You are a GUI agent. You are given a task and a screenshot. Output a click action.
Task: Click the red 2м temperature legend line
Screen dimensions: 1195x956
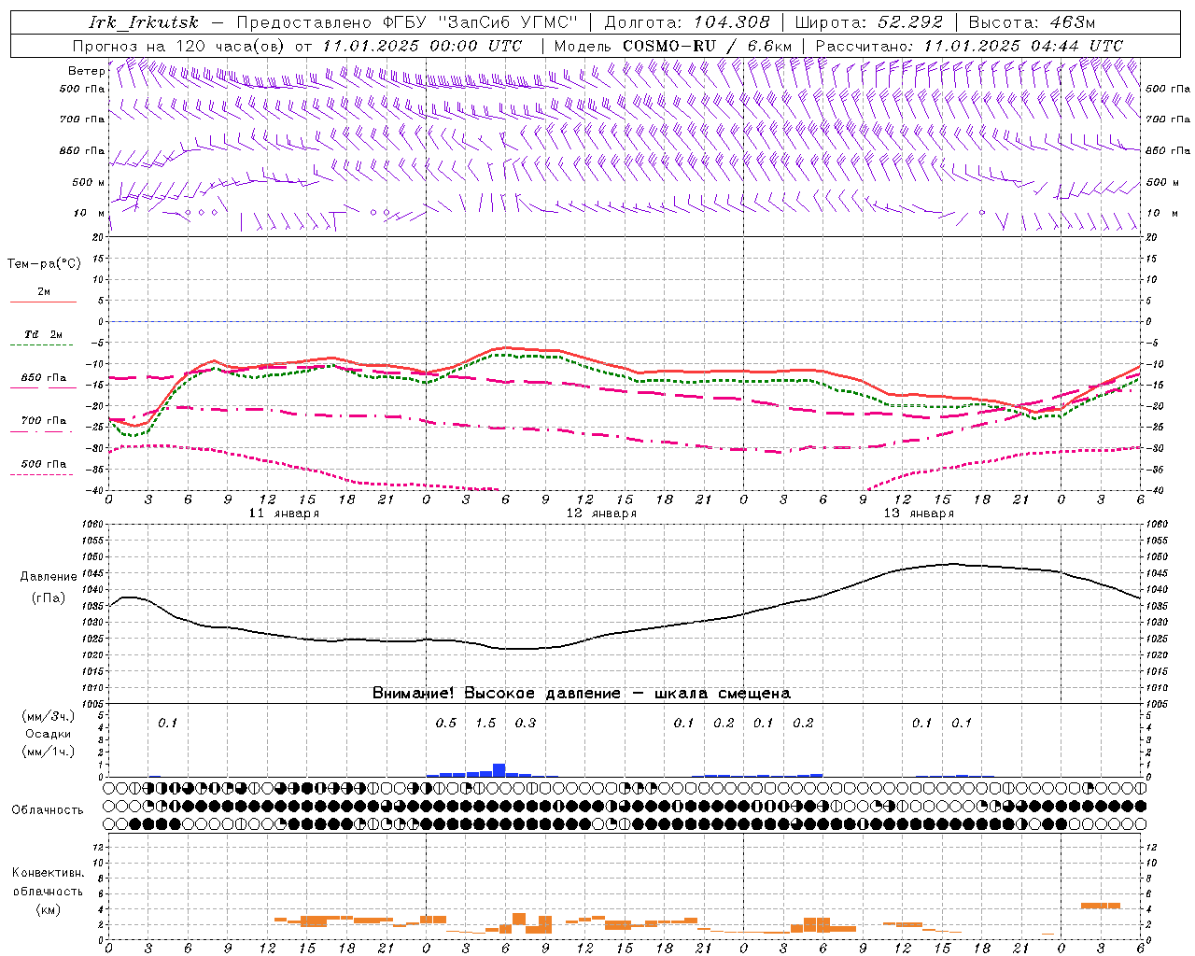pyautogui.click(x=43, y=302)
